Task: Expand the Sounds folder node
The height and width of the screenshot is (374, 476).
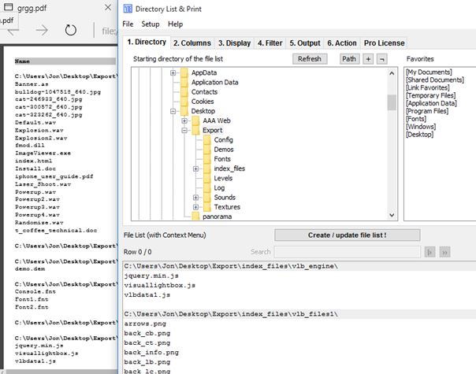Action: [195, 198]
